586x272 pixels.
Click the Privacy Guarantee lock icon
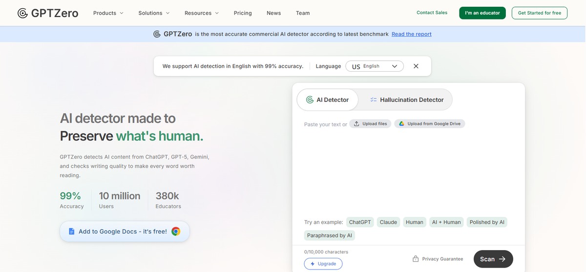point(416,259)
